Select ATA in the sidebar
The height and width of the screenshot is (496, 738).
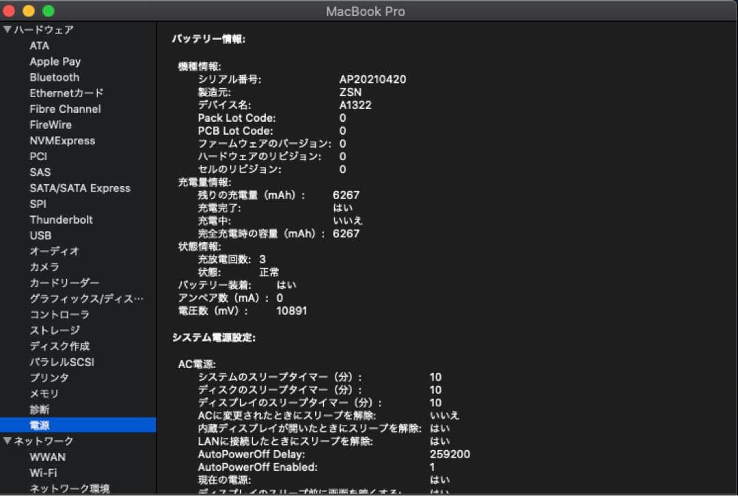(40, 46)
